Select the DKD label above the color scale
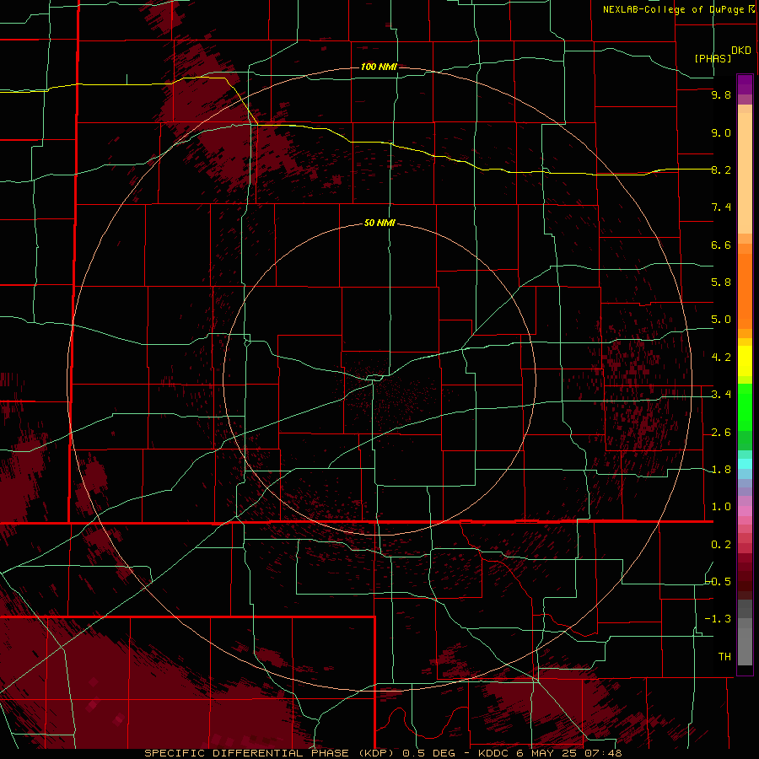 (741, 51)
